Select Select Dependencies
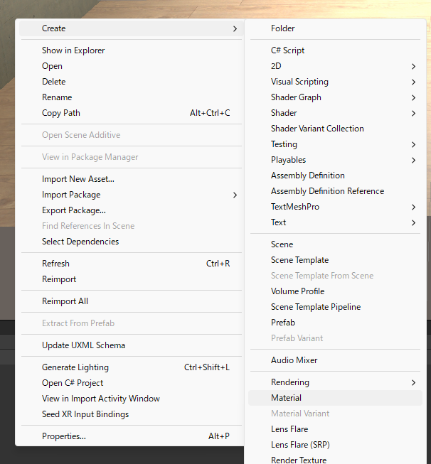Screen dimensions: 431x464 [132, 242]
